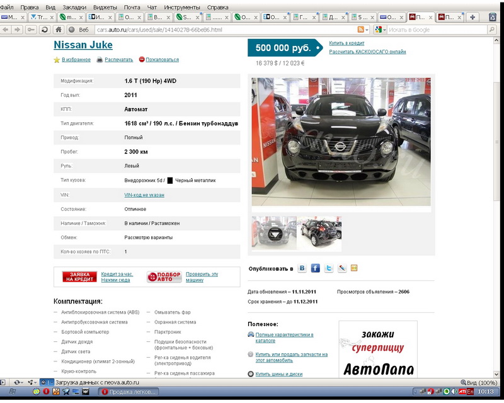Open the VIN-код не указан link
Image resolution: width=504 pixels, height=403 pixels.
coord(144,195)
